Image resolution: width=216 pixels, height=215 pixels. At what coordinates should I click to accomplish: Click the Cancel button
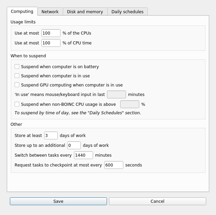[x=157, y=201]
